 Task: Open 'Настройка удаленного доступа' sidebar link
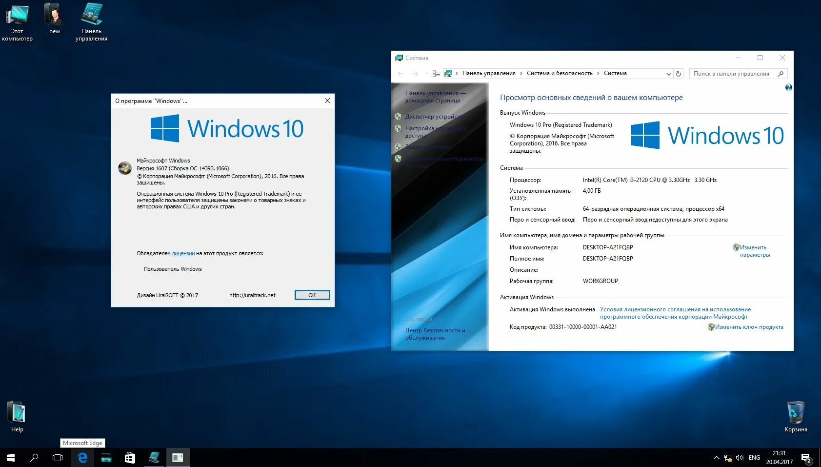click(x=436, y=132)
